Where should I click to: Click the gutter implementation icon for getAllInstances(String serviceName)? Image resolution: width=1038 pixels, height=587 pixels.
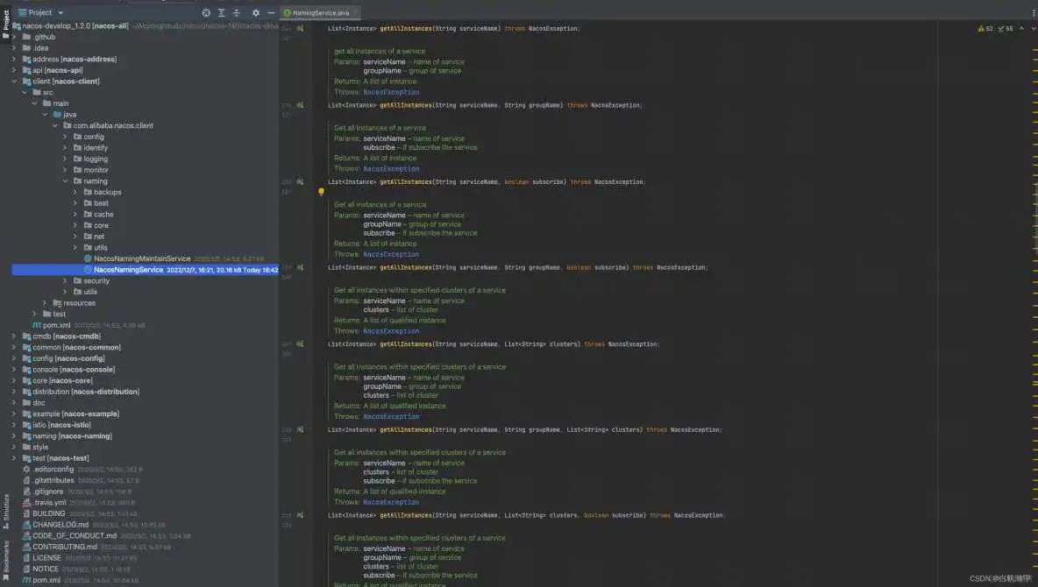click(300, 28)
